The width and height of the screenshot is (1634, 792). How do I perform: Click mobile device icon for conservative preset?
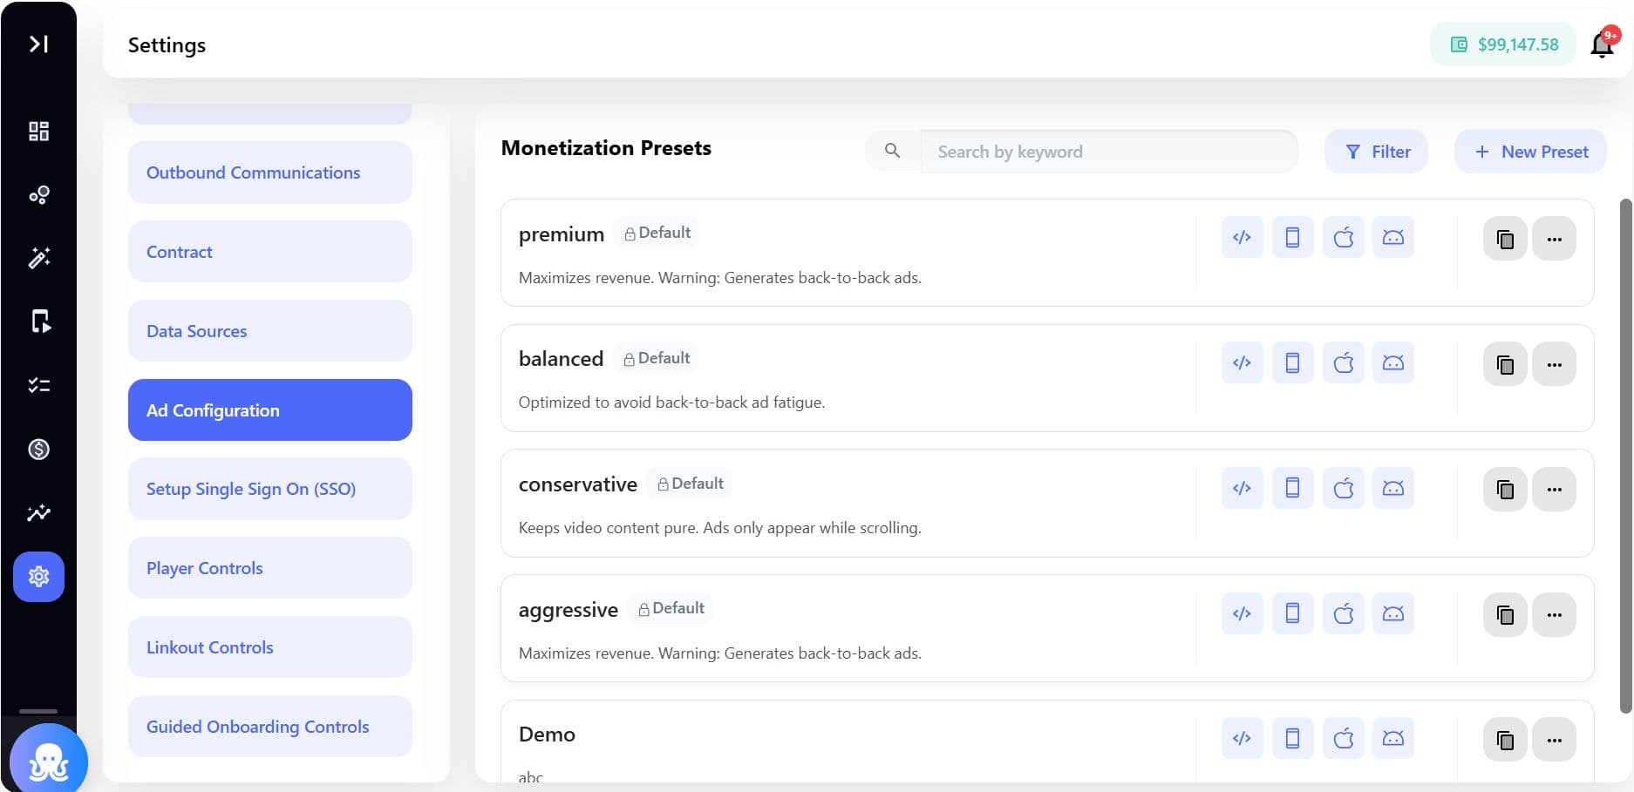1293,488
